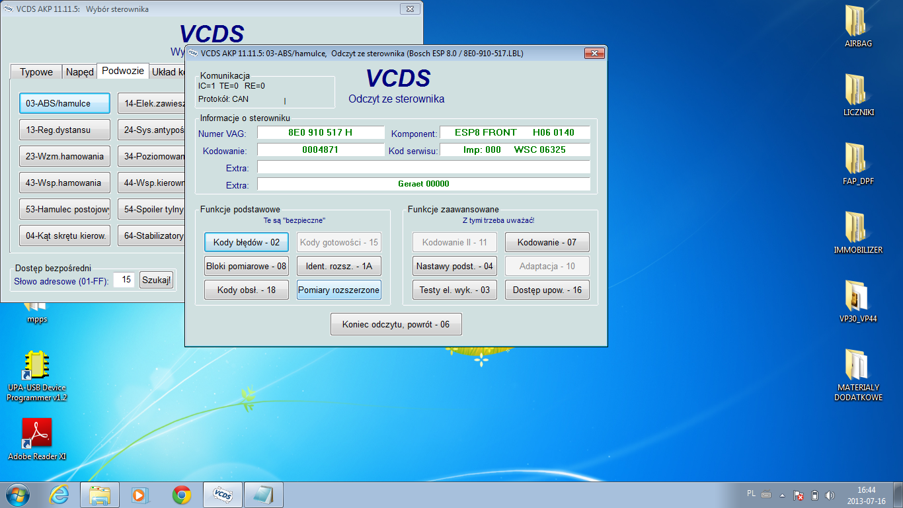
Task: Select the UPA-USB Device Programmer shortcut
Action: coord(37,376)
